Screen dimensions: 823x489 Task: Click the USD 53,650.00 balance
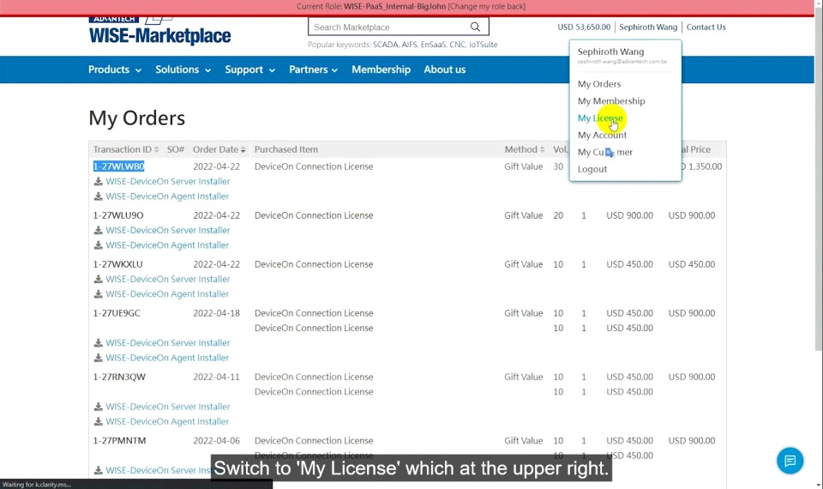point(584,27)
